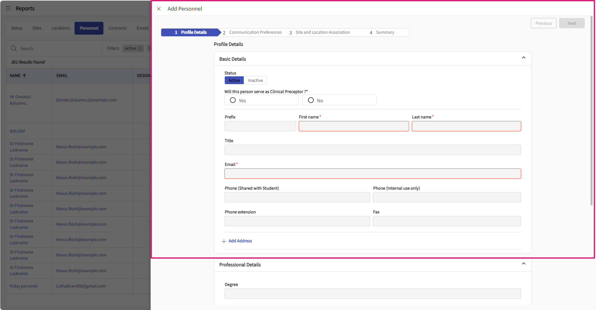Sort by NAME column arrow
The image size is (596, 310).
(x=24, y=75)
